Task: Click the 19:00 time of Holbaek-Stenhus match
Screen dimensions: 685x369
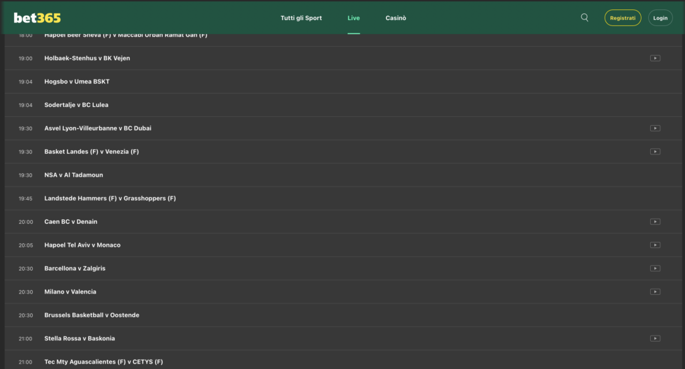Action: 25,59
